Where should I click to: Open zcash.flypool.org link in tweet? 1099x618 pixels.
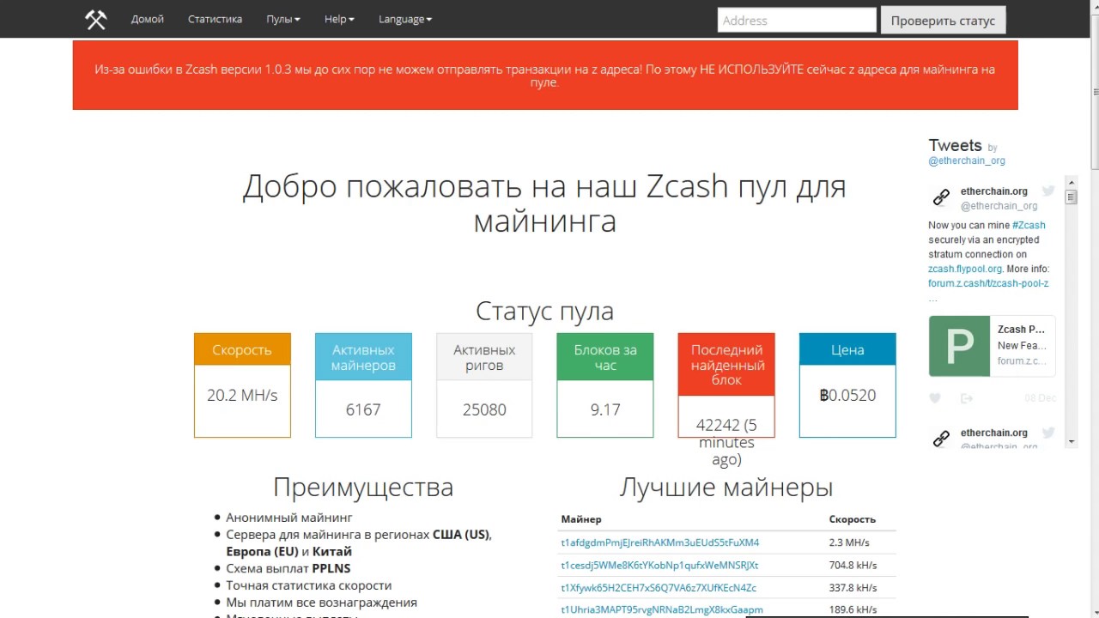[x=965, y=269]
